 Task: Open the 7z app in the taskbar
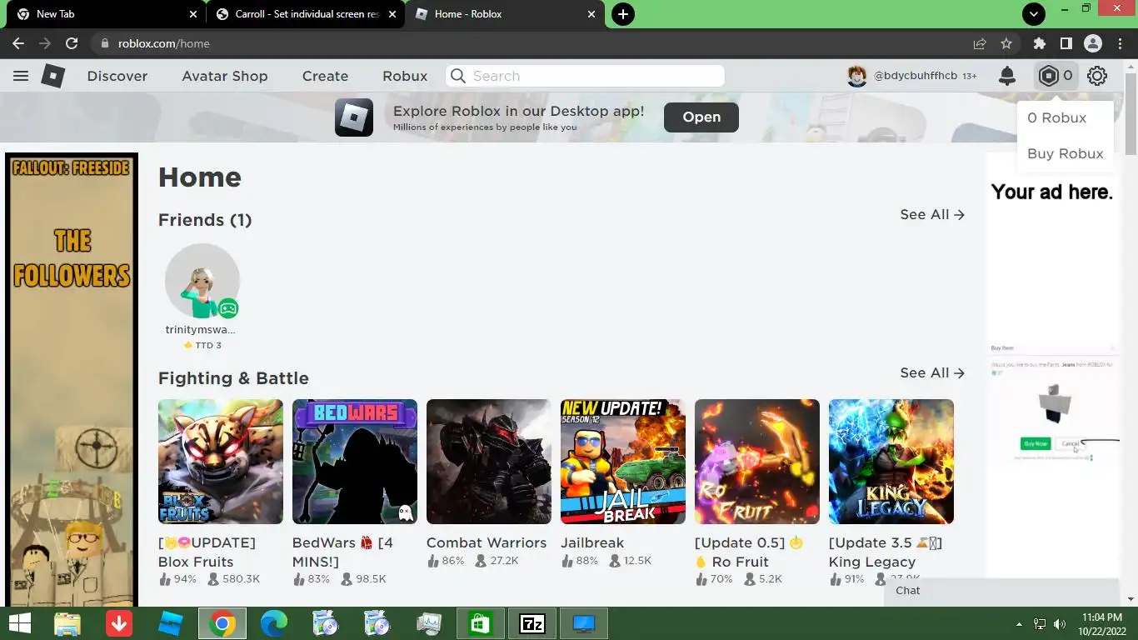tap(532, 623)
